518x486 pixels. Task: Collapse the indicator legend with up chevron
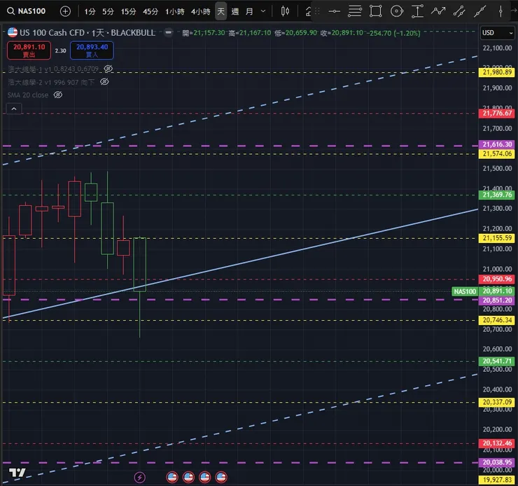pyautogui.click(x=14, y=109)
